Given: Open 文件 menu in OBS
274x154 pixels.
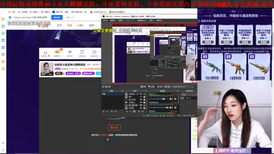Looking at the screenshot, I should [x=105, y=21].
